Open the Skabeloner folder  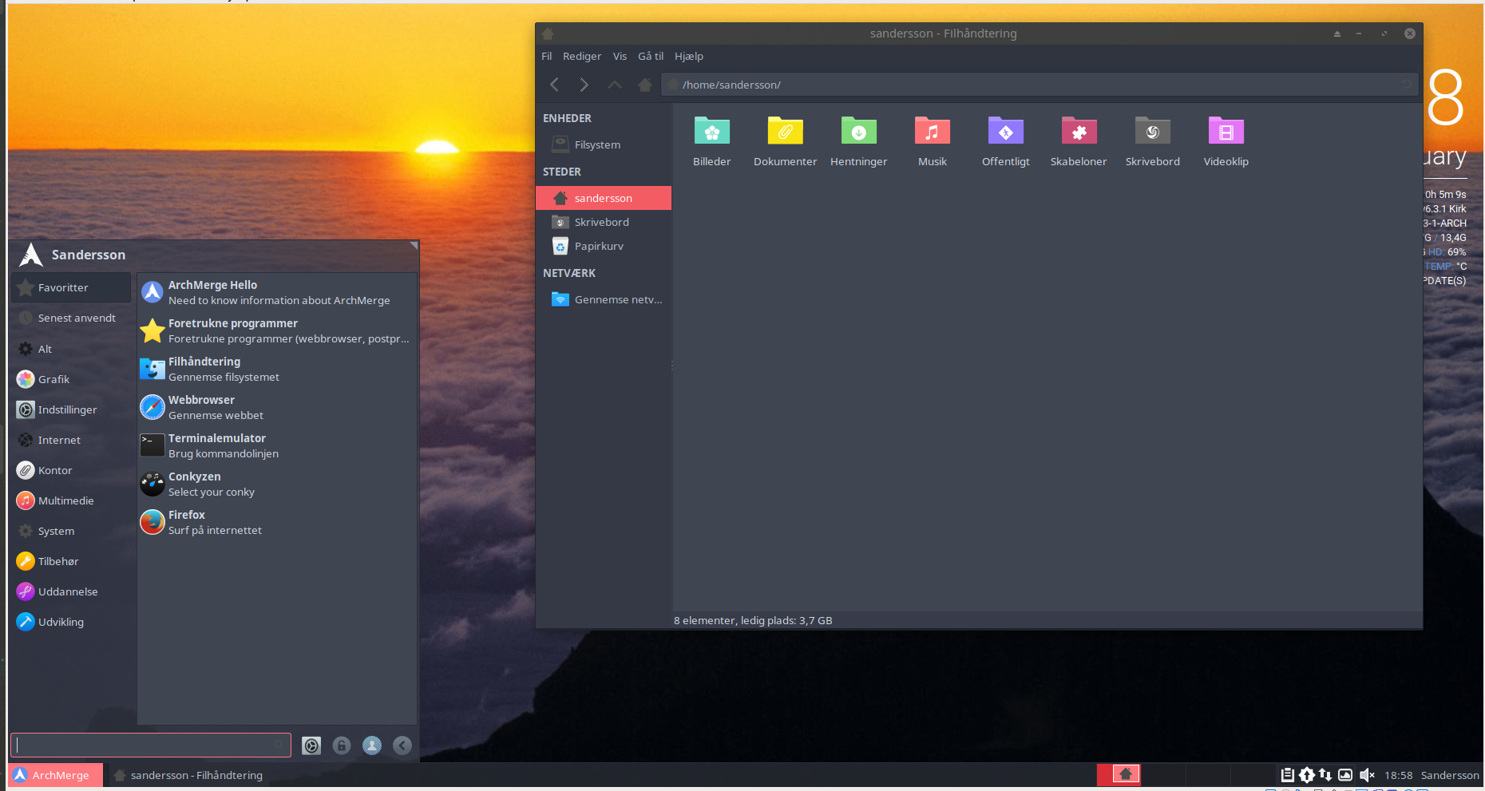click(x=1079, y=142)
